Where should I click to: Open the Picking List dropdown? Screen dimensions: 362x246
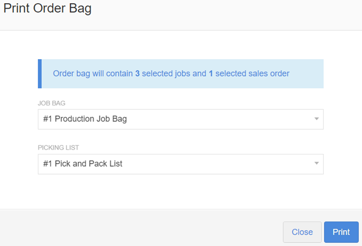(180, 164)
